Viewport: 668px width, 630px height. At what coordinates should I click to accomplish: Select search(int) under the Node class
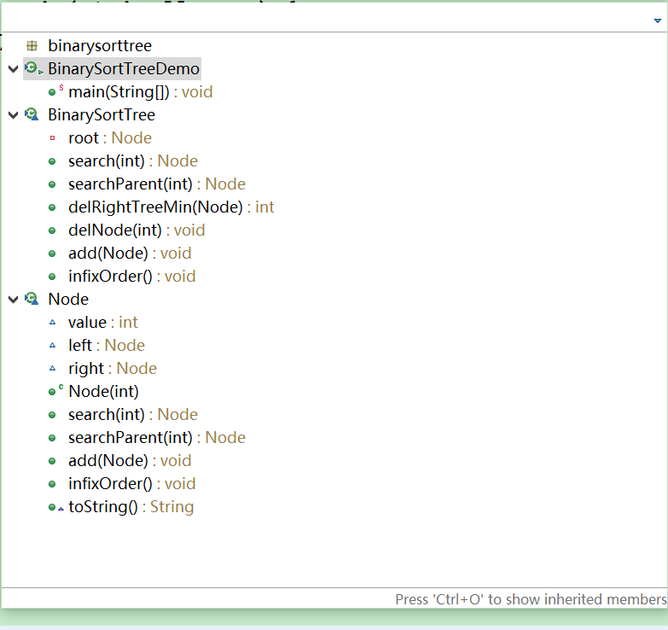(133, 414)
